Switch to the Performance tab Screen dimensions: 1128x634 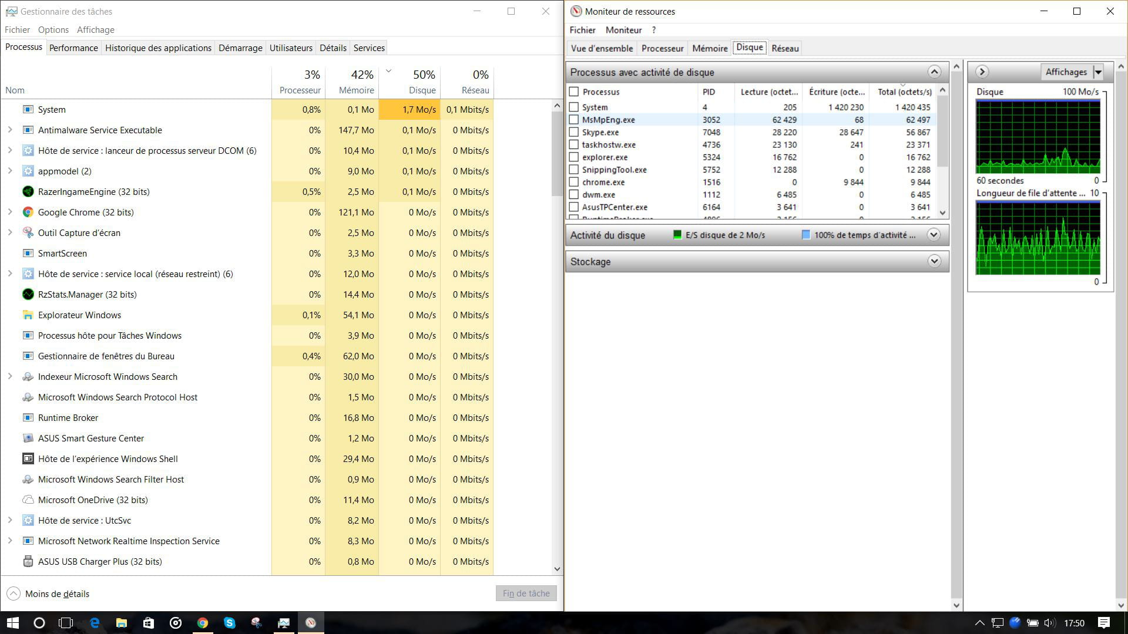coord(73,48)
